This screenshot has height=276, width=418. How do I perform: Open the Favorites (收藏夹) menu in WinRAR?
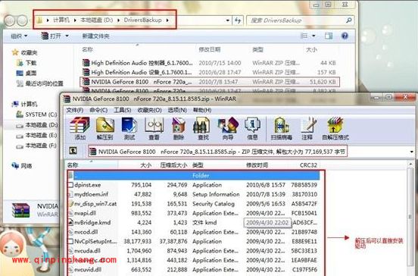pyautogui.click(x=149, y=110)
